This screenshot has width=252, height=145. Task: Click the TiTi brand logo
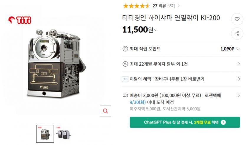(20, 20)
